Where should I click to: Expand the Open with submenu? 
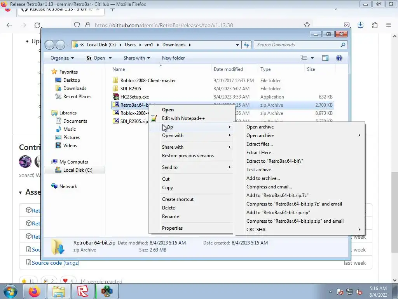pos(190,135)
